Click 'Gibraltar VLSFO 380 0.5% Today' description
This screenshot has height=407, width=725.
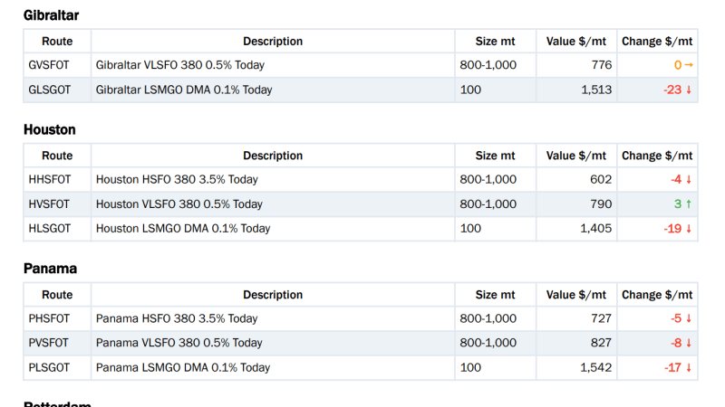pos(179,65)
